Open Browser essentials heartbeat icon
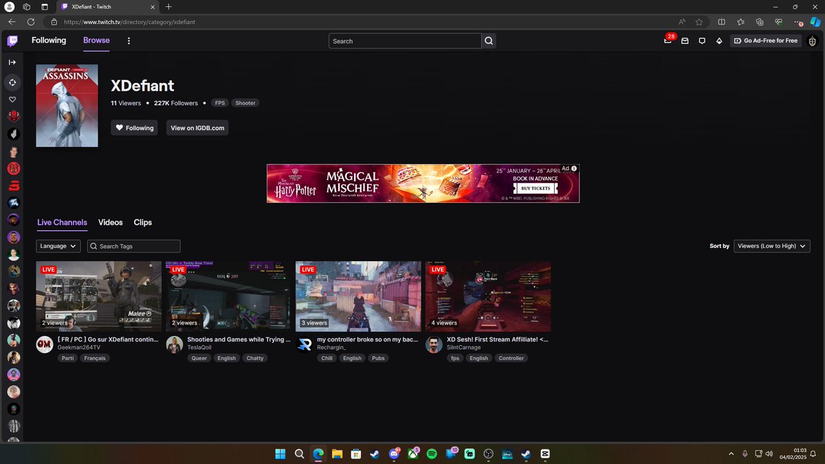 point(778,22)
